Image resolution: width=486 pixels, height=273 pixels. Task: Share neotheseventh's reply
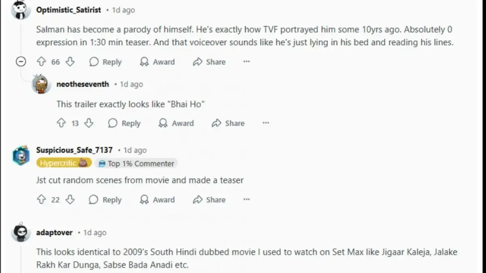228,123
